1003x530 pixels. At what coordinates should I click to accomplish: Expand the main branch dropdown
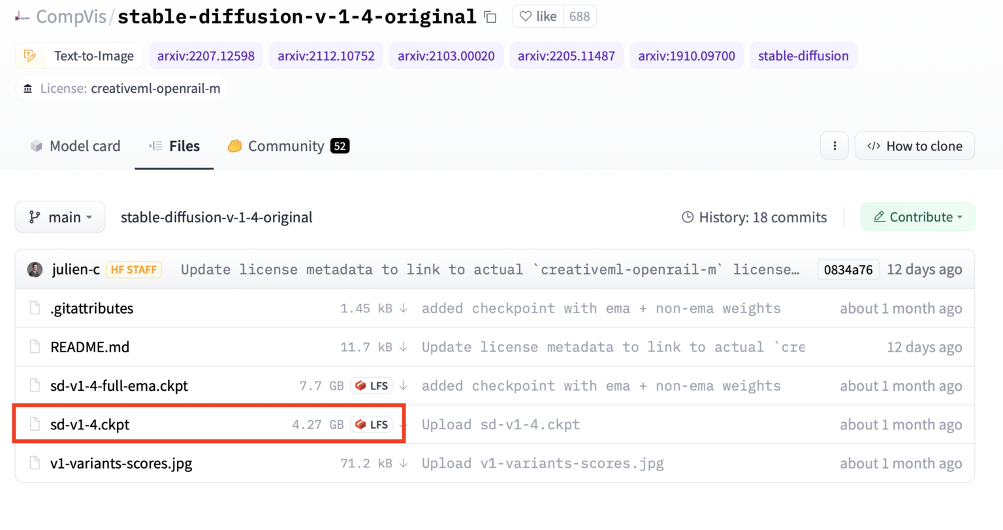point(60,217)
